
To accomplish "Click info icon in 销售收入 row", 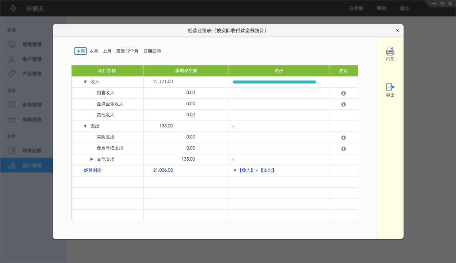I will coord(343,93).
